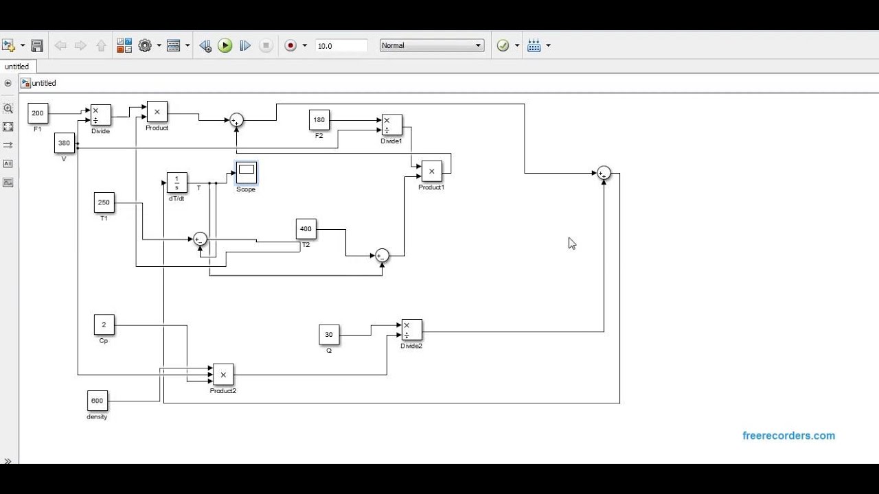The image size is (879, 494).
Task: Click the simulation stop time field showing 10.0
Action: 341,45
